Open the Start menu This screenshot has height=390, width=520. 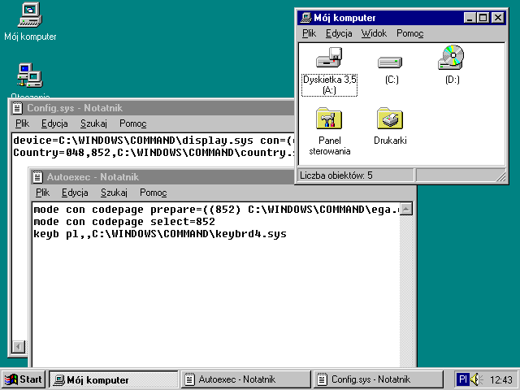point(24,379)
